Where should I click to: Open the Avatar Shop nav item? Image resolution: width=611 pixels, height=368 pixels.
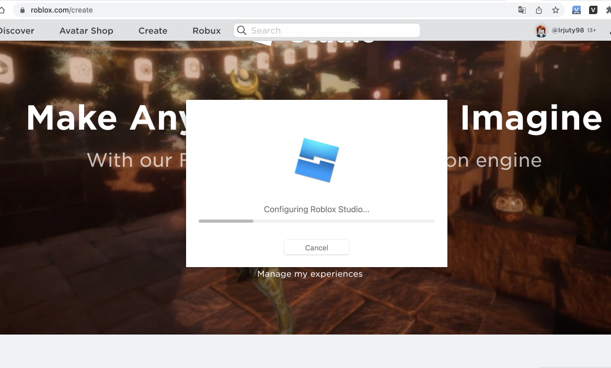[x=86, y=30]
